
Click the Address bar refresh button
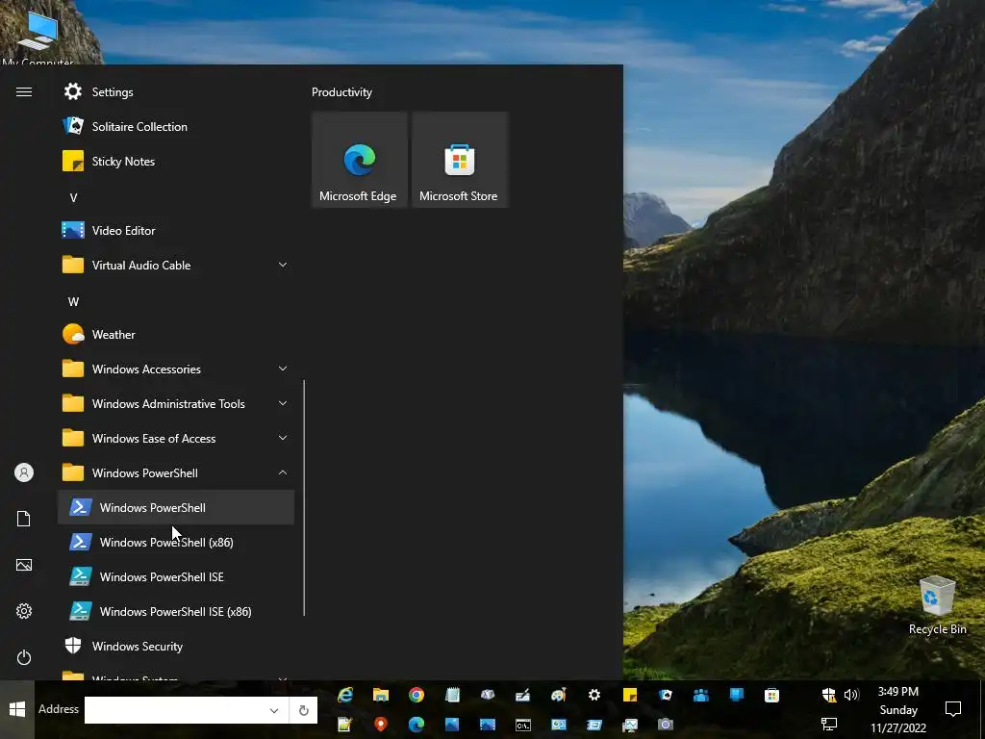[x=303, y=710]
